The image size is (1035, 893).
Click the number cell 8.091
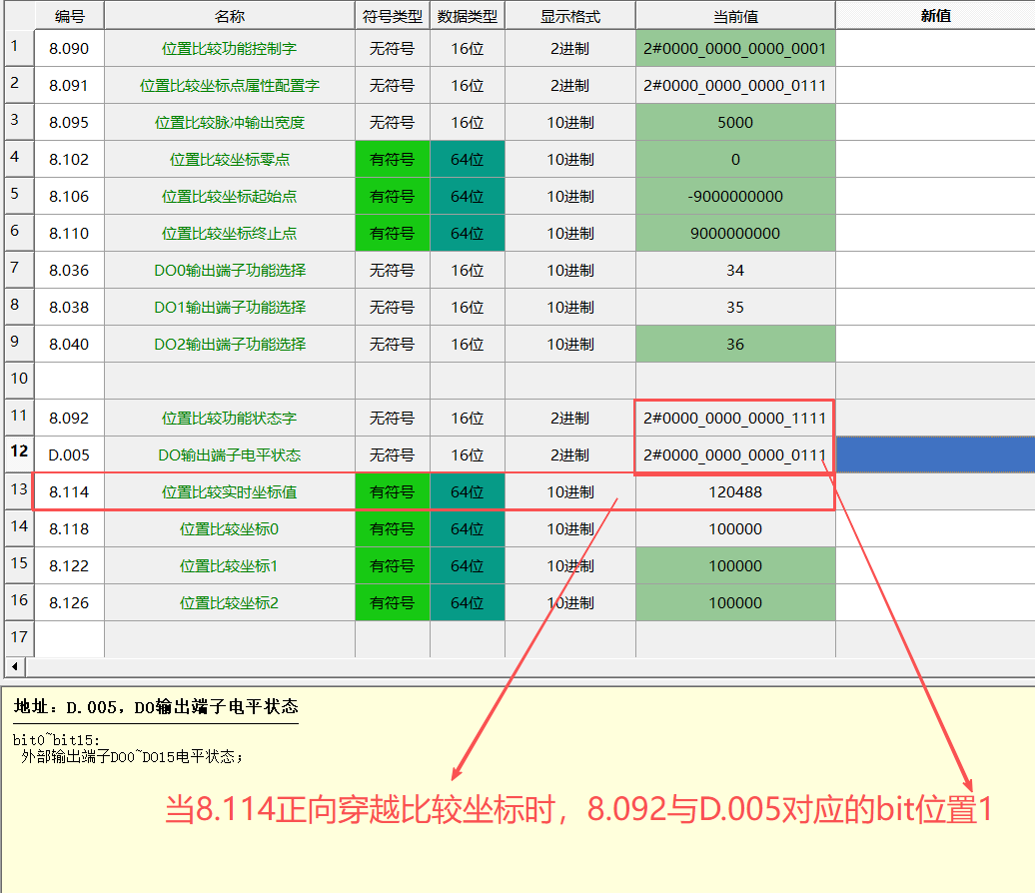(69, 85)
